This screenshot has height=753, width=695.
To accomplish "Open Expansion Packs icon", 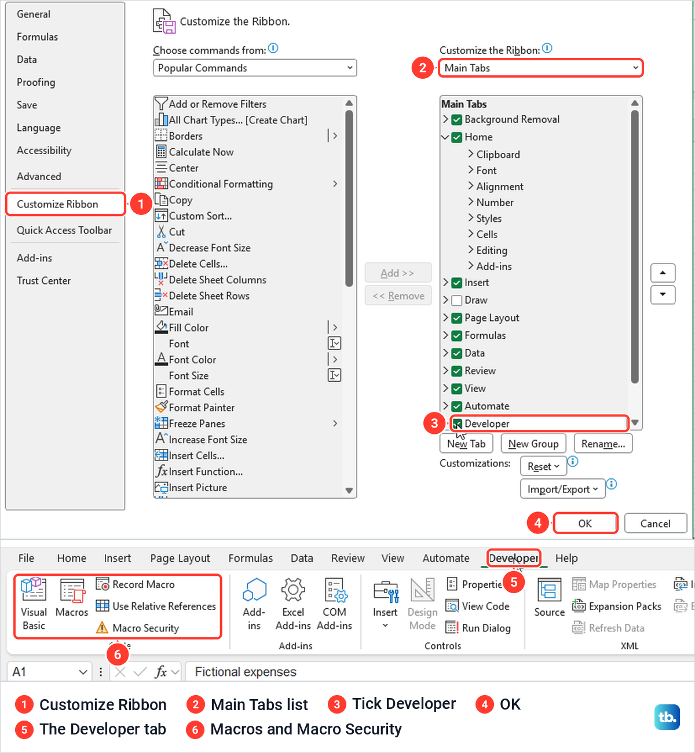I will 579,606.
